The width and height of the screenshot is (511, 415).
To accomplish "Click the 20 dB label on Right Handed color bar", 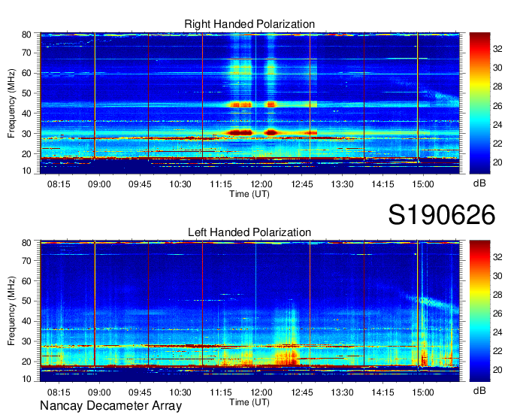I will pyautogui.click(x=497, y=162).
